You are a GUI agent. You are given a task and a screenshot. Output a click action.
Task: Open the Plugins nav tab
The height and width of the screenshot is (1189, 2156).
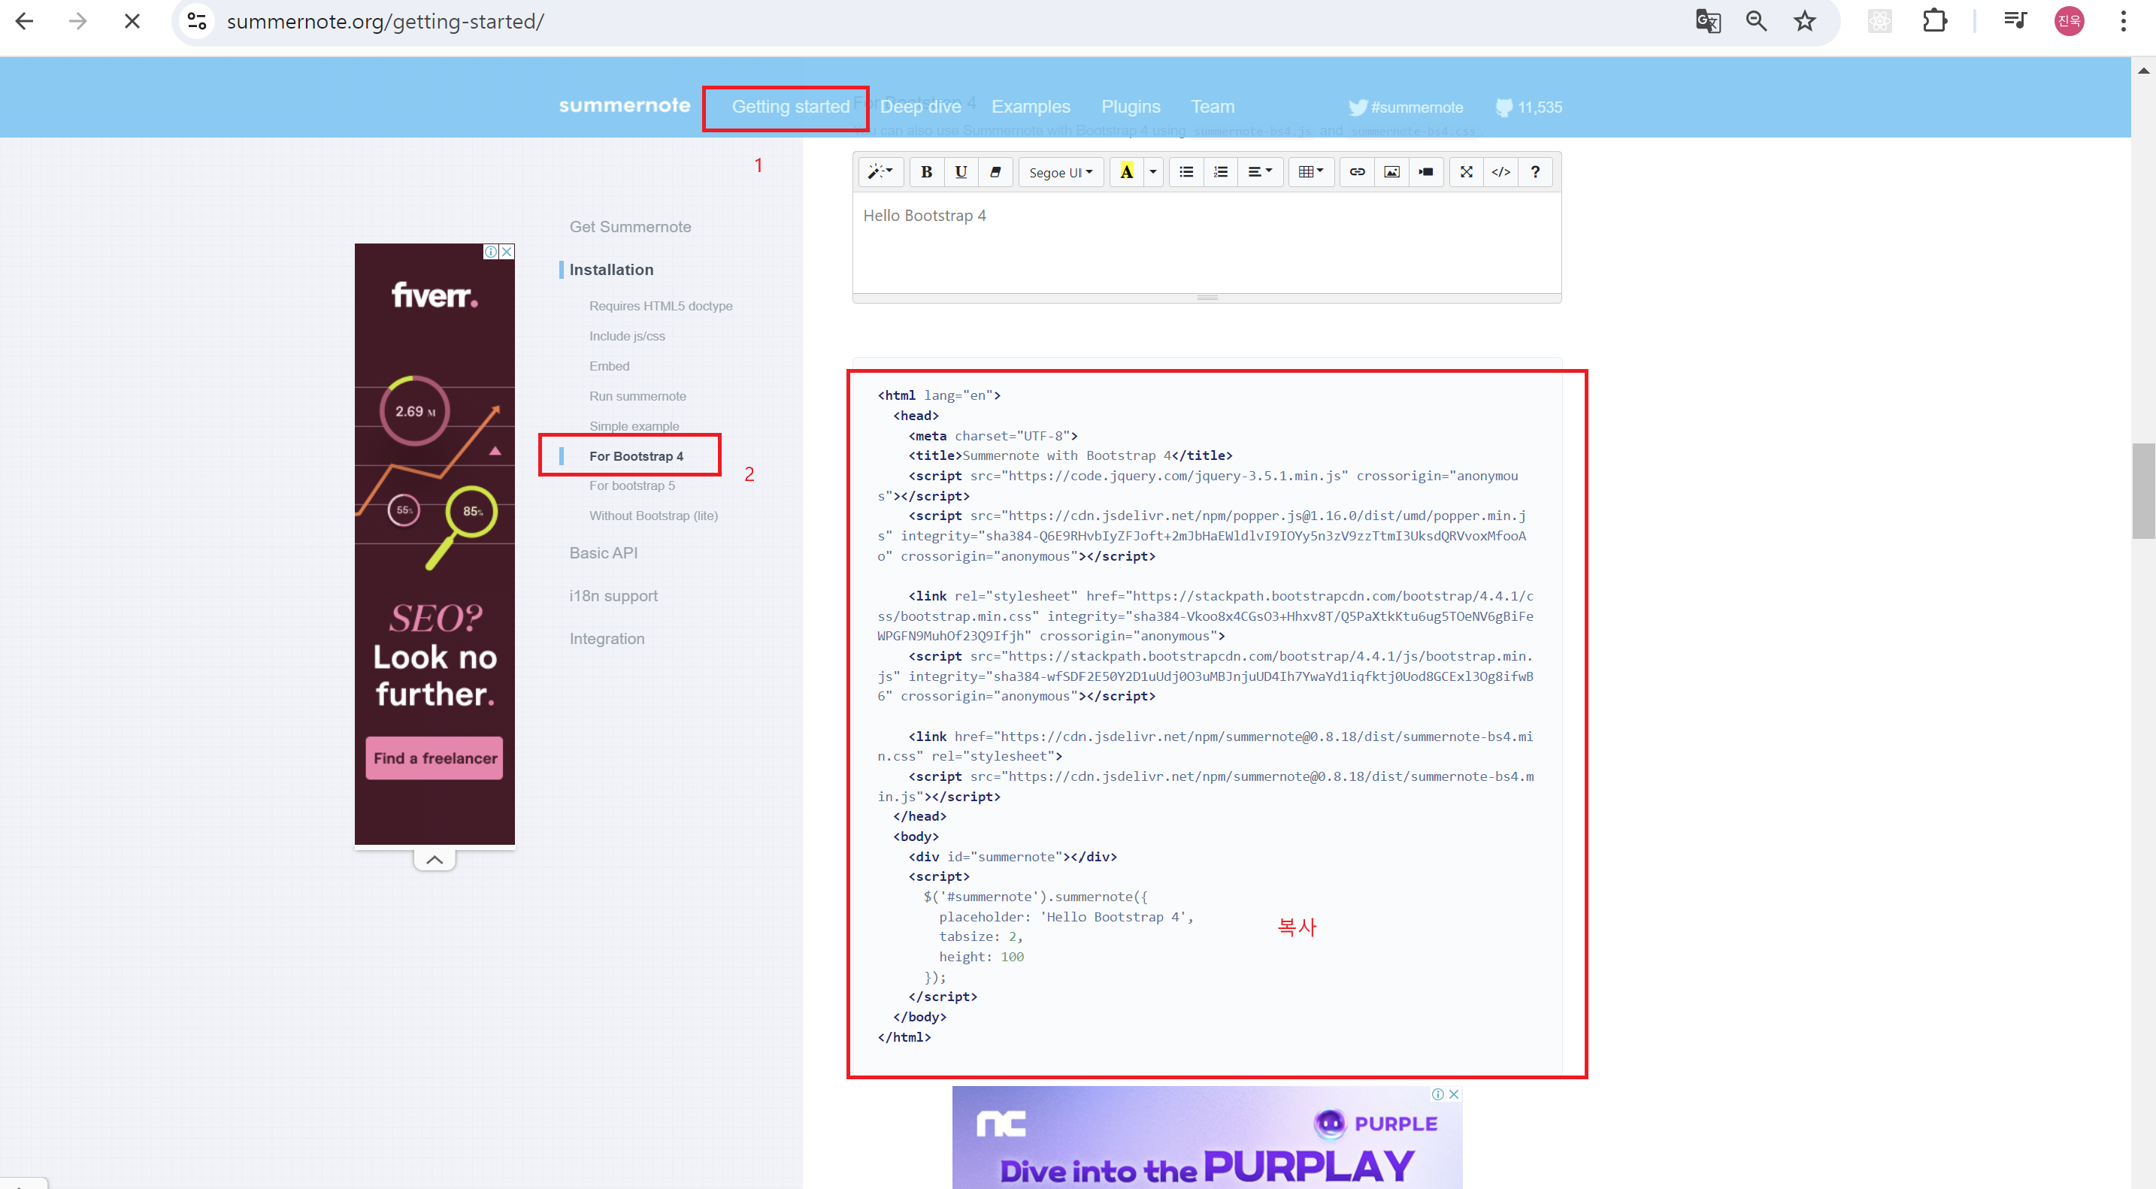1130,107
